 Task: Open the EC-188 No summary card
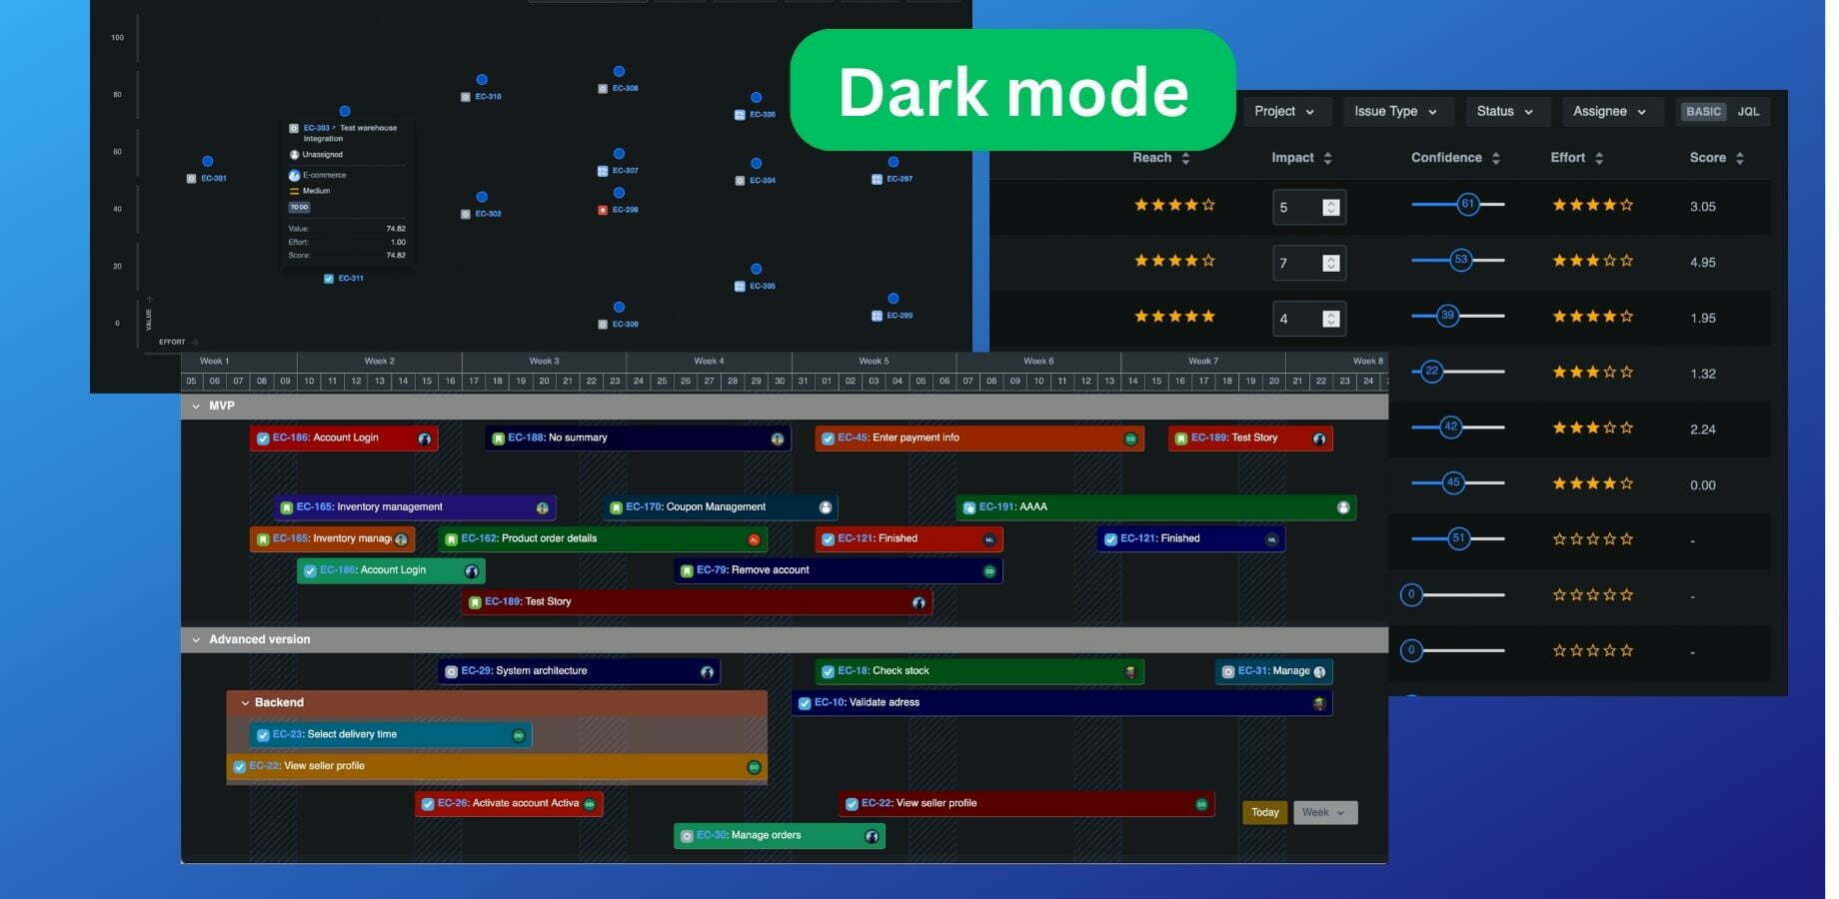coord(638,439)
